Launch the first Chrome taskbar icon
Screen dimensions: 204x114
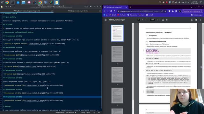click(7, 2)
